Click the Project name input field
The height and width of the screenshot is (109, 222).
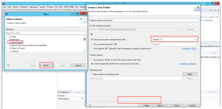pos(150,20)
